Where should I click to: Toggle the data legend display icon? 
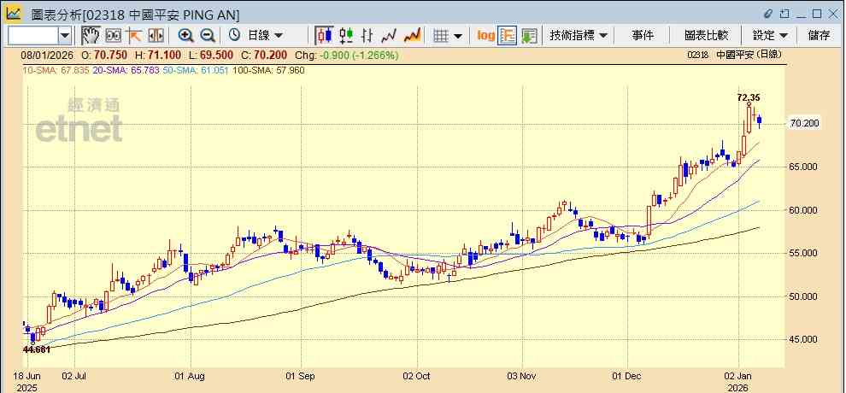pos(508,36)
